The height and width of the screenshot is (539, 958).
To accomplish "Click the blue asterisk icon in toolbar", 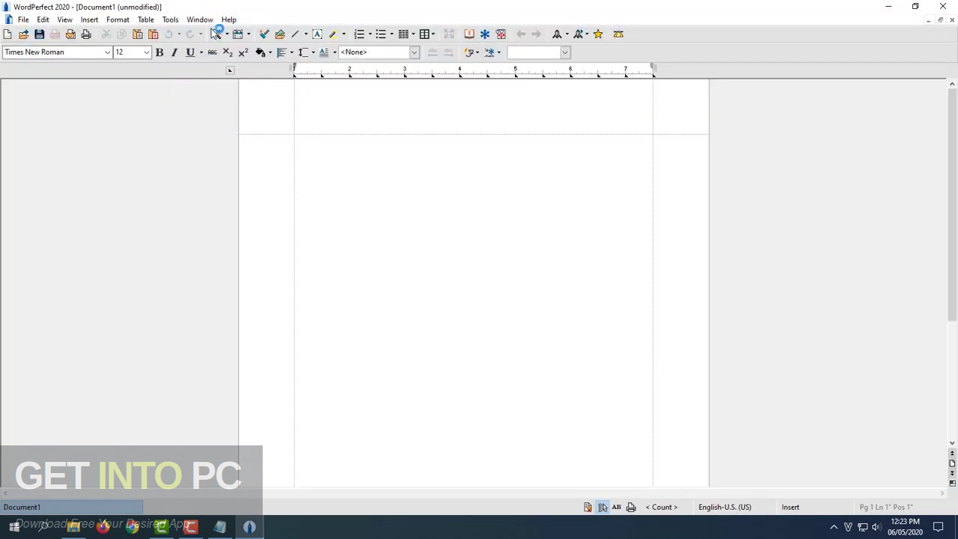I will pyautogui.click(x=485, y=34).
